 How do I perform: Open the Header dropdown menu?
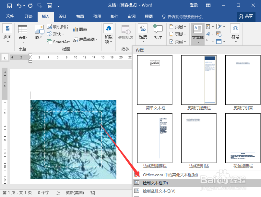[178, 27]
